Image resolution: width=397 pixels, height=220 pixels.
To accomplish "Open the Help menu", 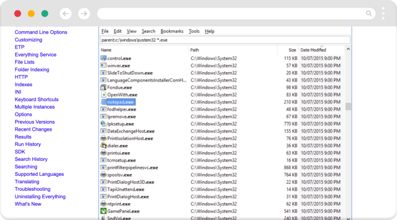I will tap(210, 31).
